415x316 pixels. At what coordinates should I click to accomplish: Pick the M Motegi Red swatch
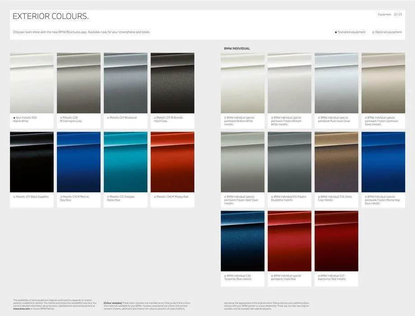173,162
